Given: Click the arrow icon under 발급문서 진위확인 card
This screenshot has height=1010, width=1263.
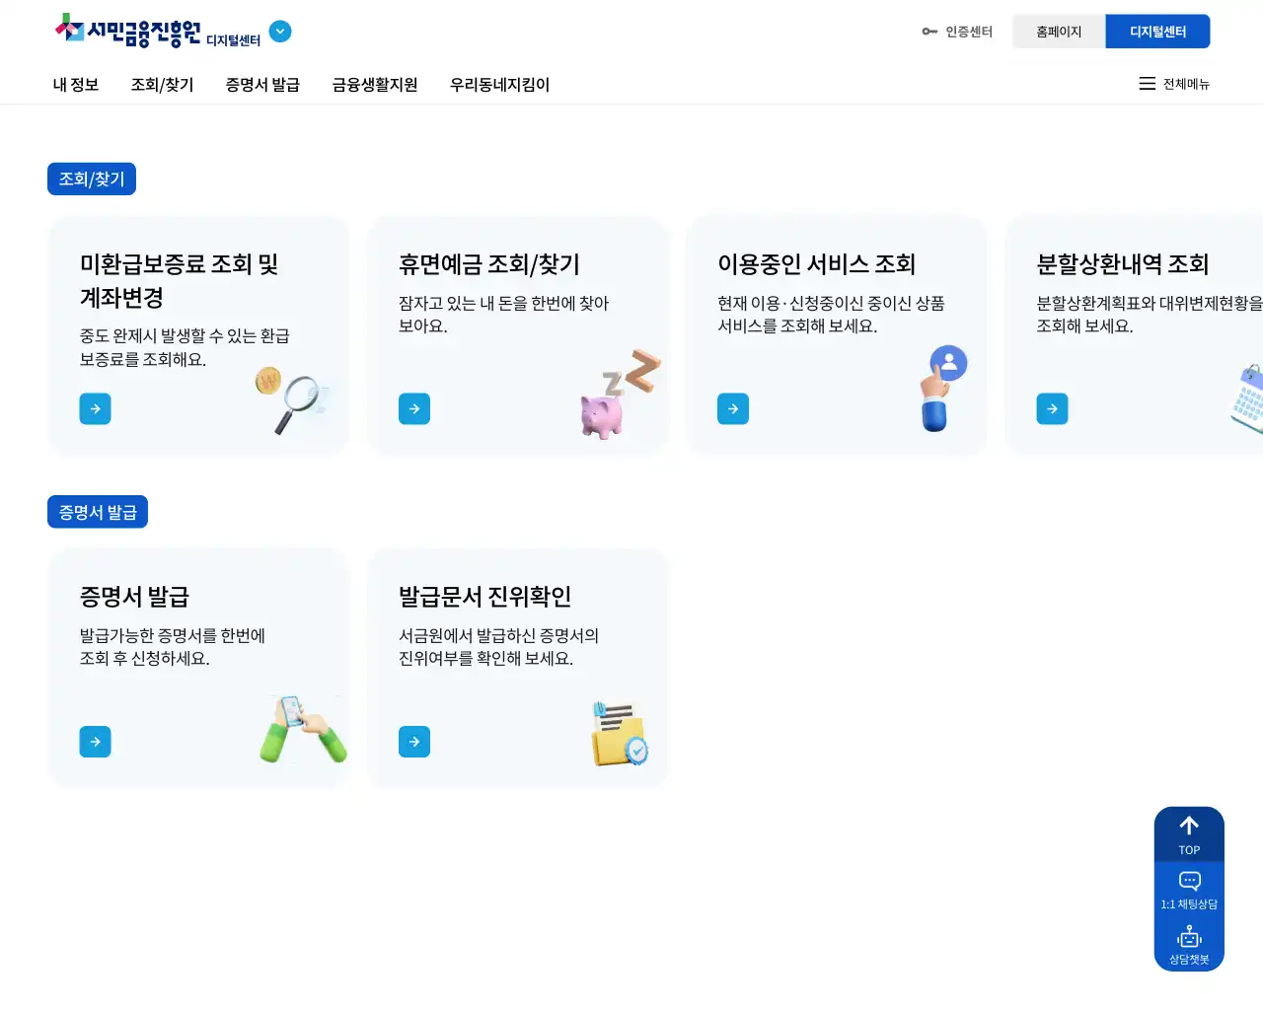Looking at the screenshot, I should [414, 742].
